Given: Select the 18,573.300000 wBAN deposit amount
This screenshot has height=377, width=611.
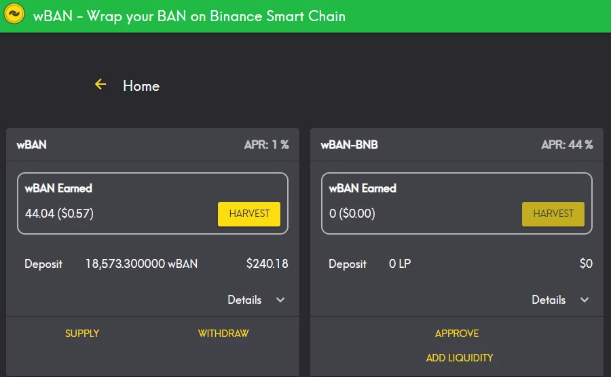Looking at the screenshot, I should [x=141, y=264].
